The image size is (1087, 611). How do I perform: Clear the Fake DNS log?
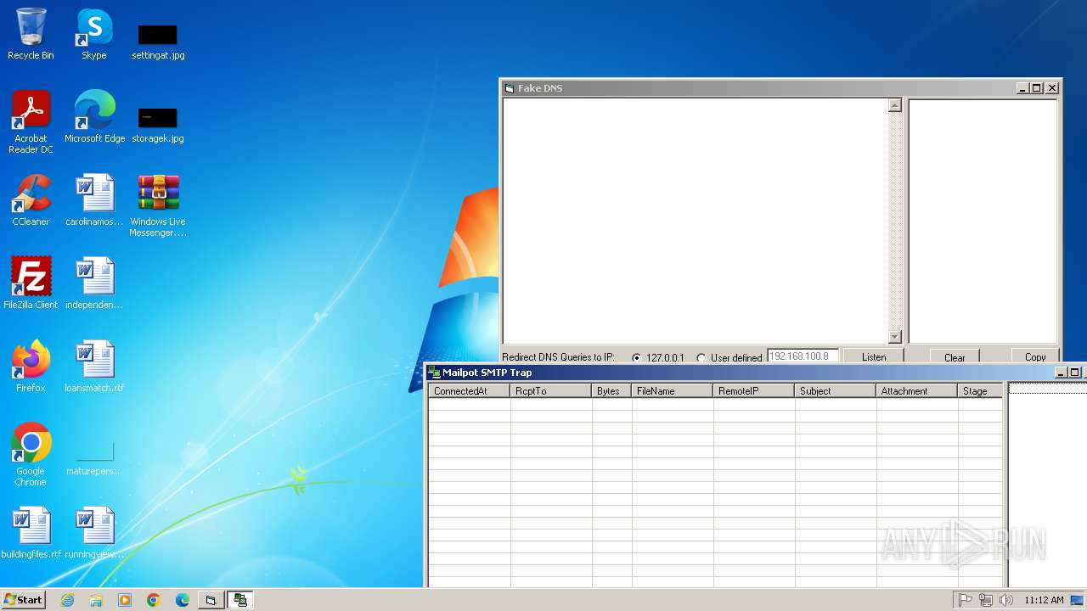(955, 356)
